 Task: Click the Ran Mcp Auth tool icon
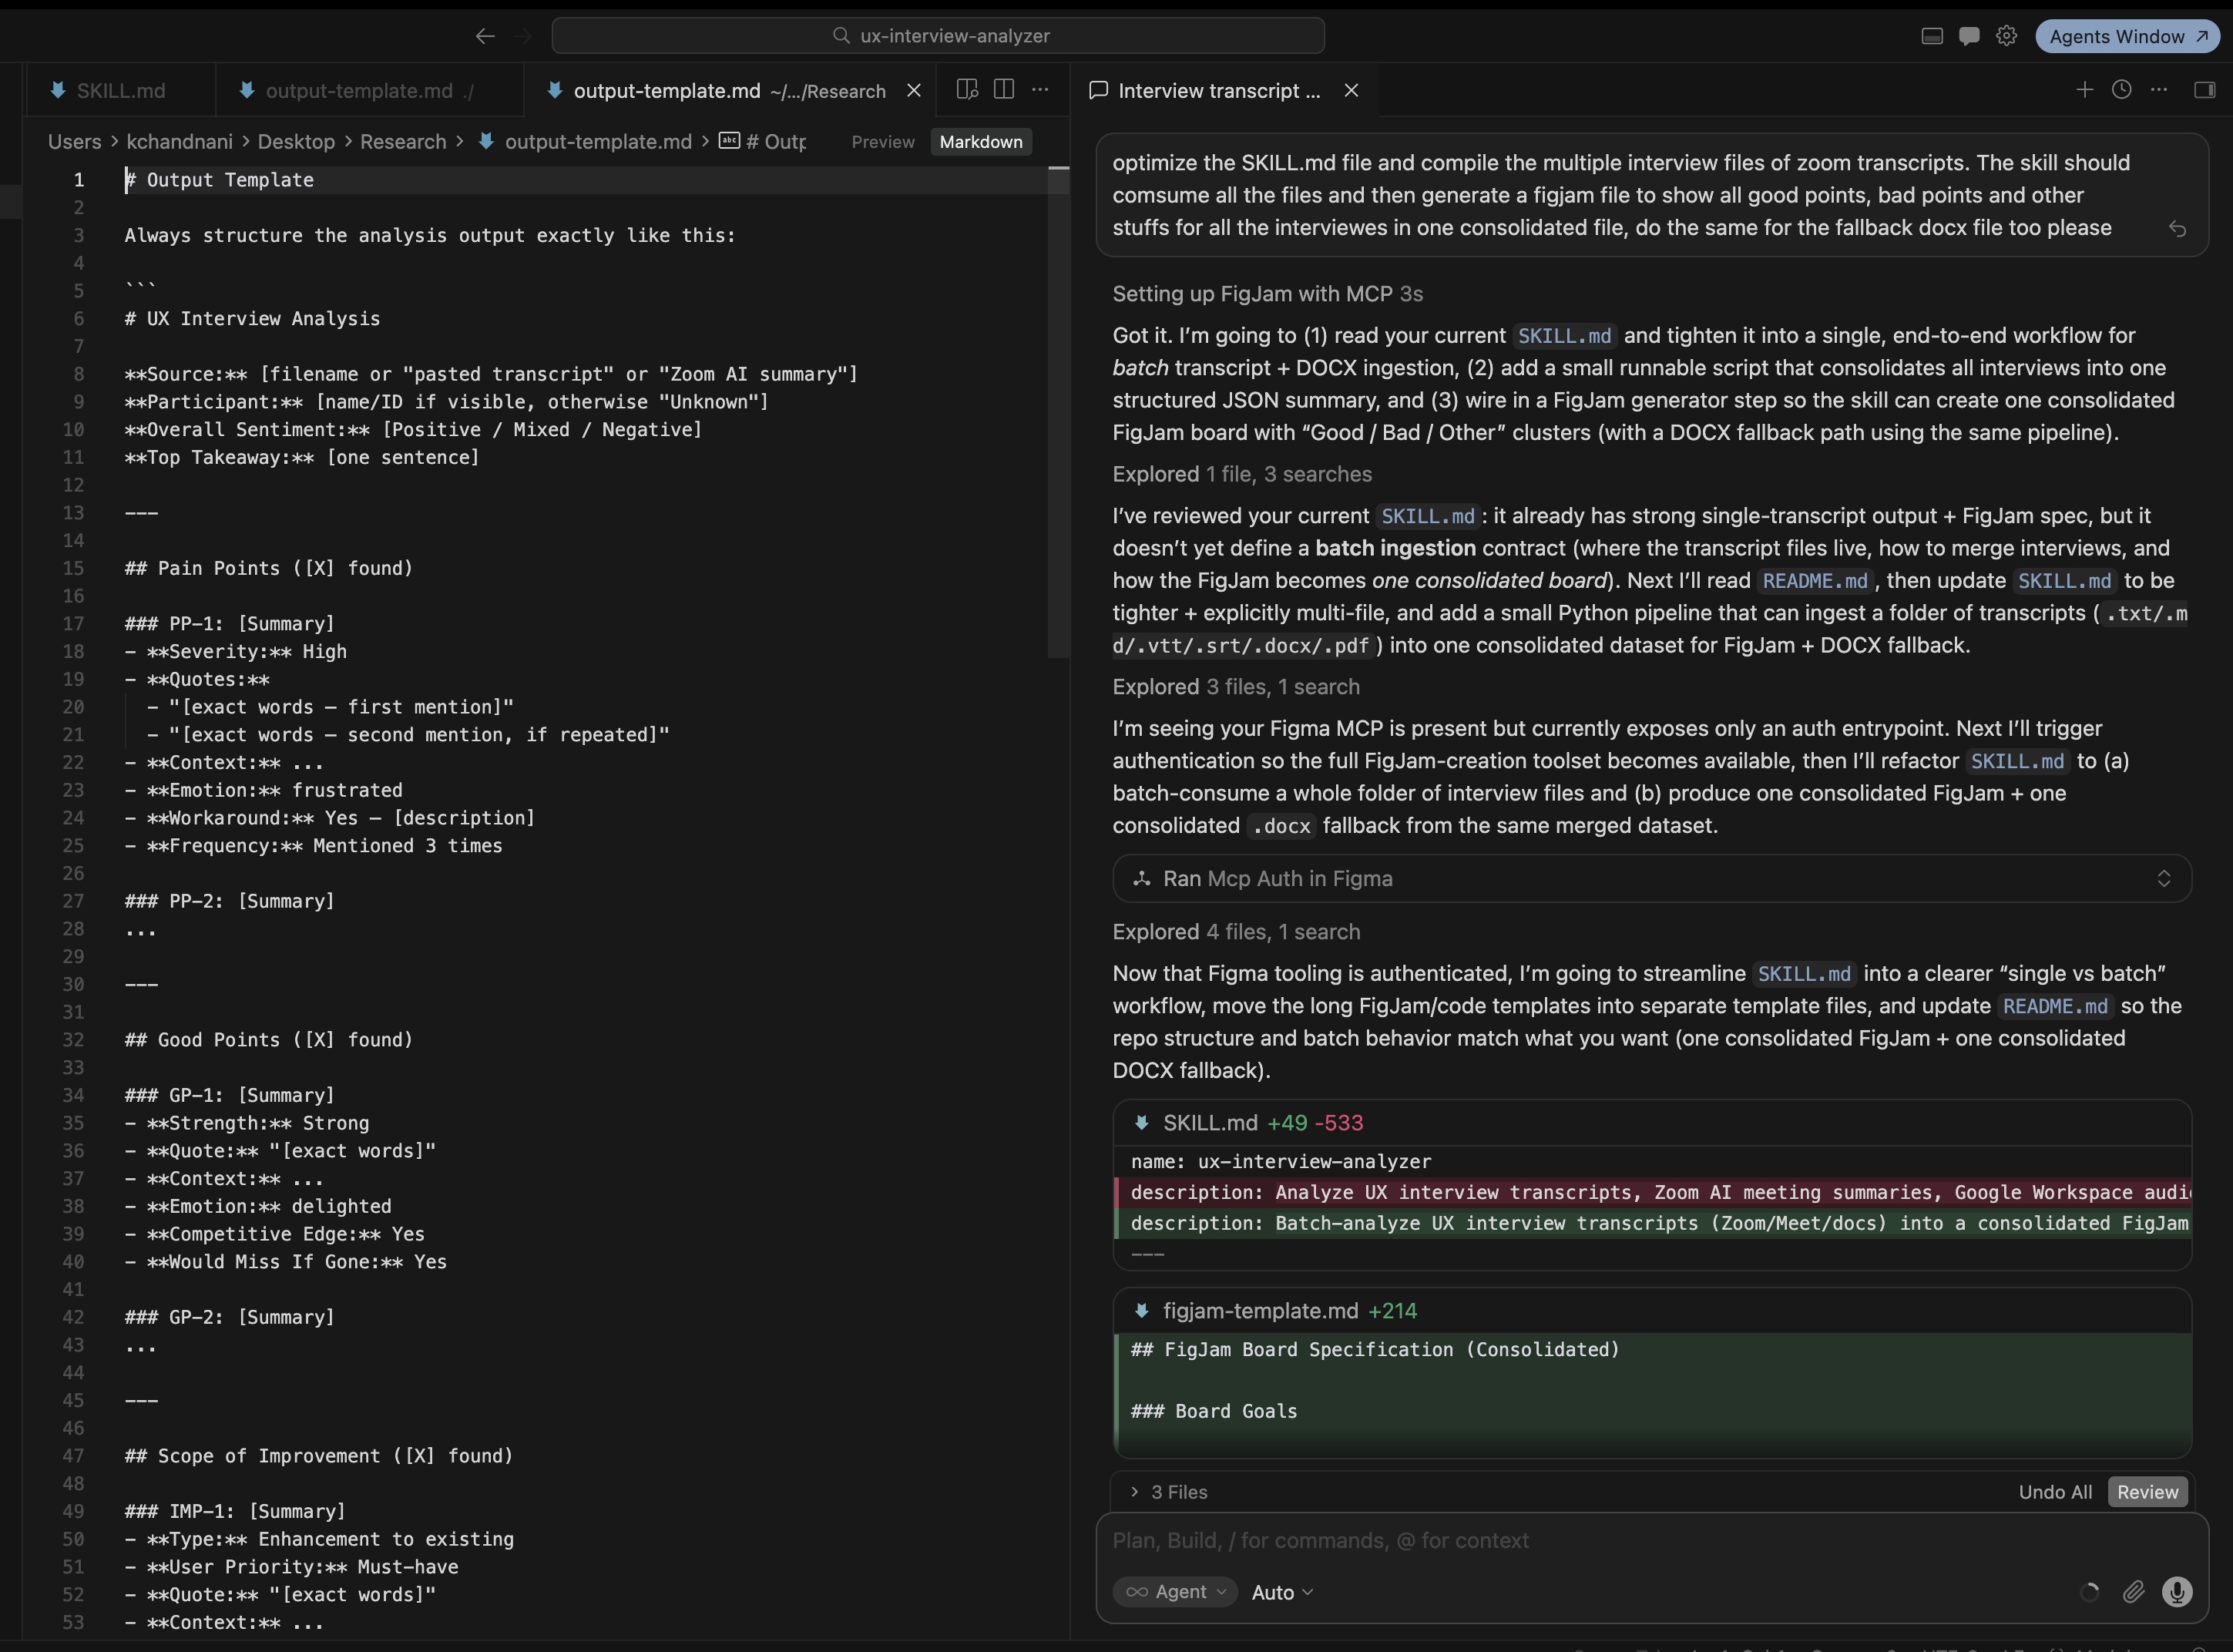click(1141, 879)
